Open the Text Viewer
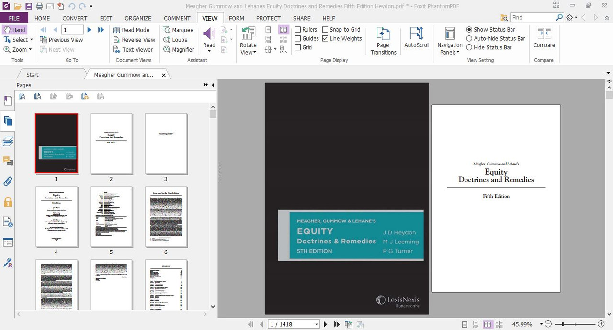 tap(133, 49)
